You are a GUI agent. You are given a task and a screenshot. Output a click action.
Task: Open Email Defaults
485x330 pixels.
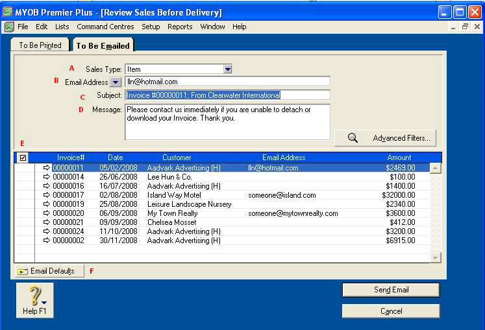49,271
